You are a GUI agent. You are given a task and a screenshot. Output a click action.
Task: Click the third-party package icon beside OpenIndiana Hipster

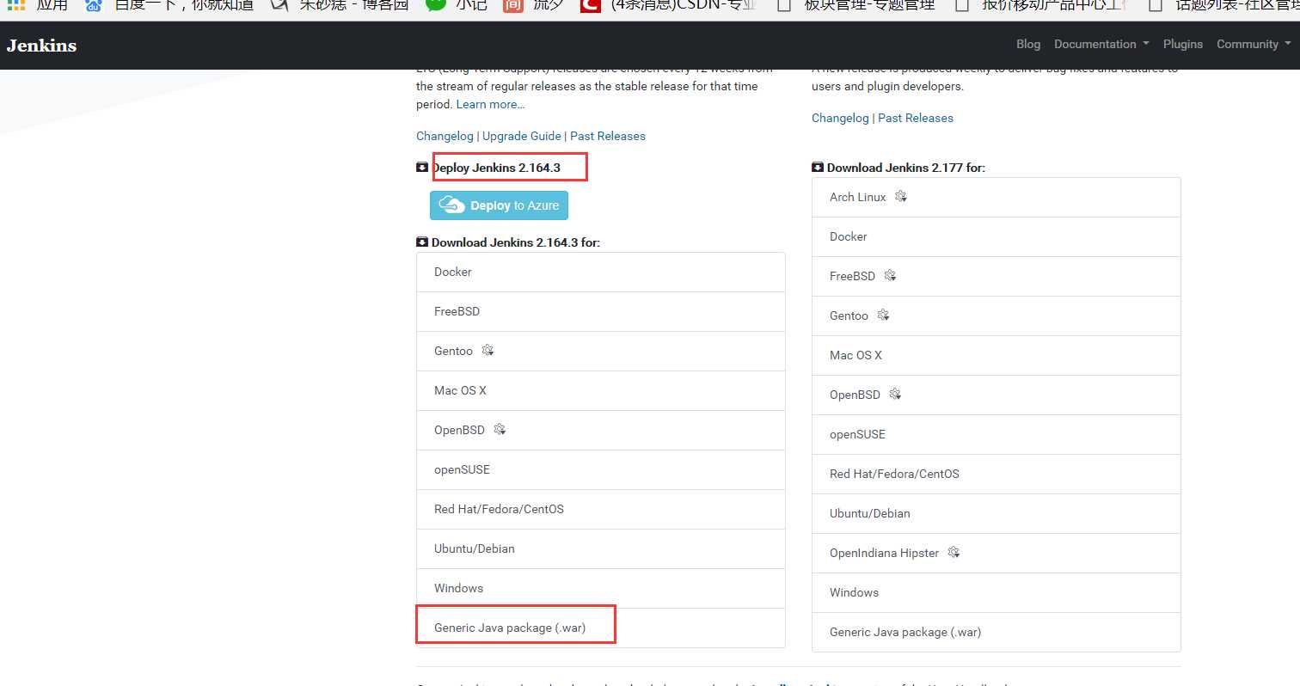click(x=954, y=552)
